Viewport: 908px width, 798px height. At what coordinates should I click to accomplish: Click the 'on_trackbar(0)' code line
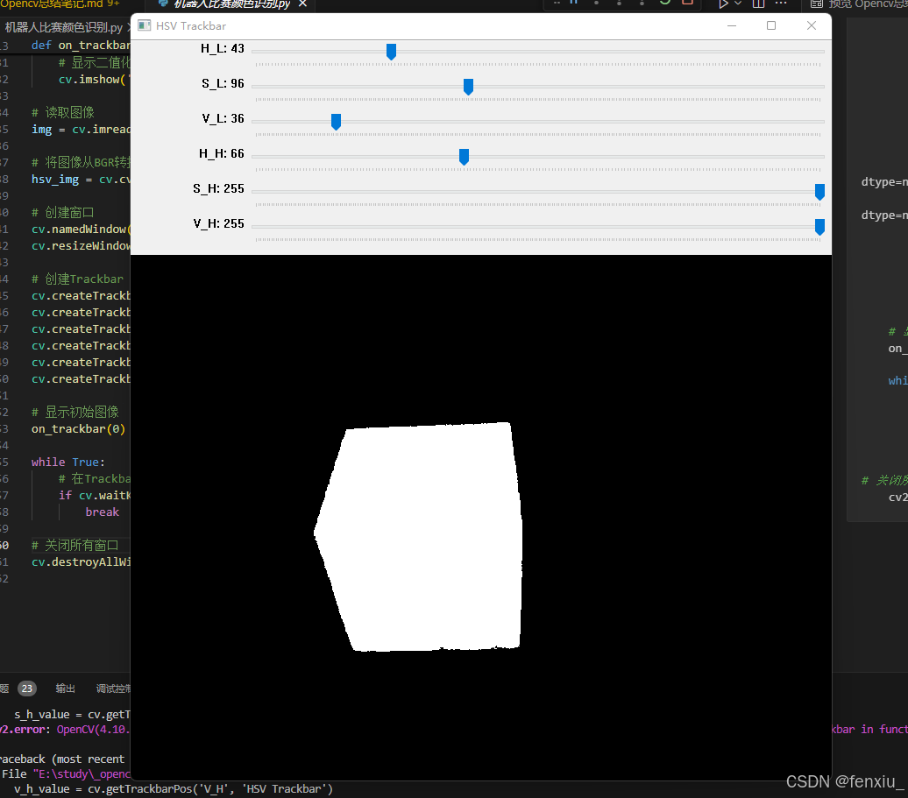coord(78,429)
